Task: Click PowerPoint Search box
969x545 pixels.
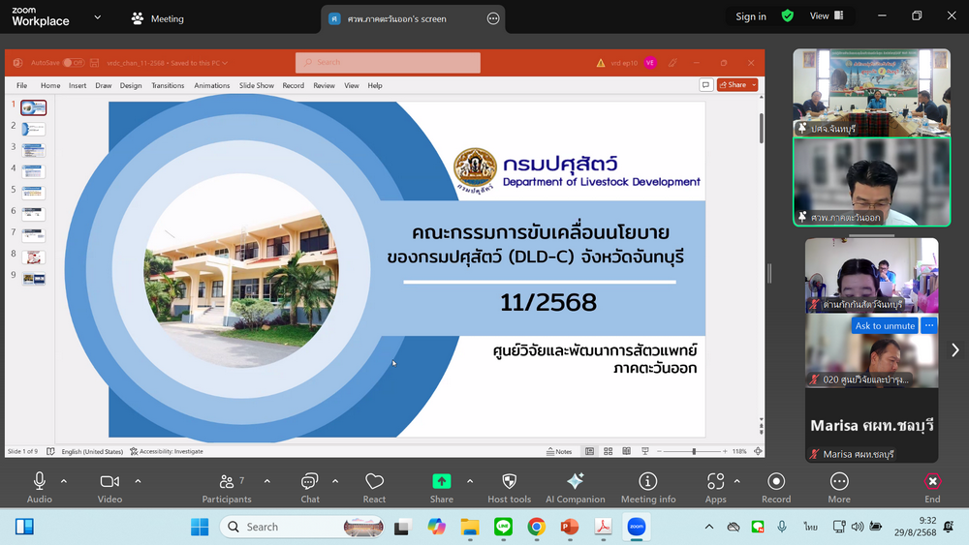Action: (x=388, y=62)
